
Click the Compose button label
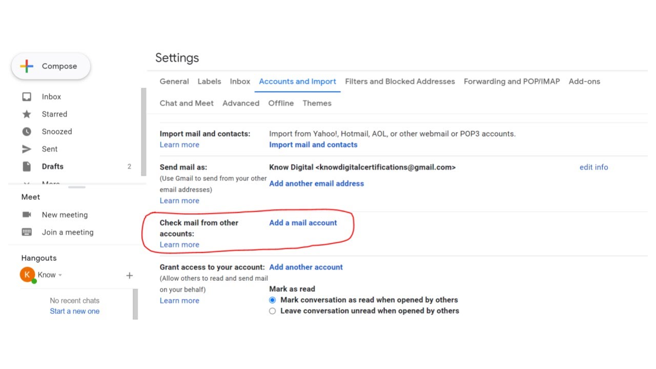point(59,66)
